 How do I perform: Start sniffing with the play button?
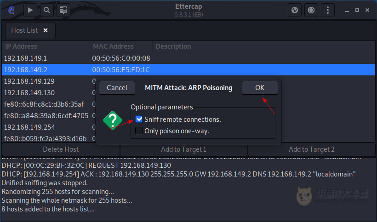[30, 10]
